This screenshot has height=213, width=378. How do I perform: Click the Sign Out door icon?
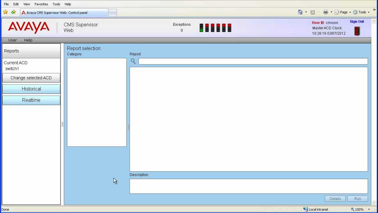coord(357,31)
